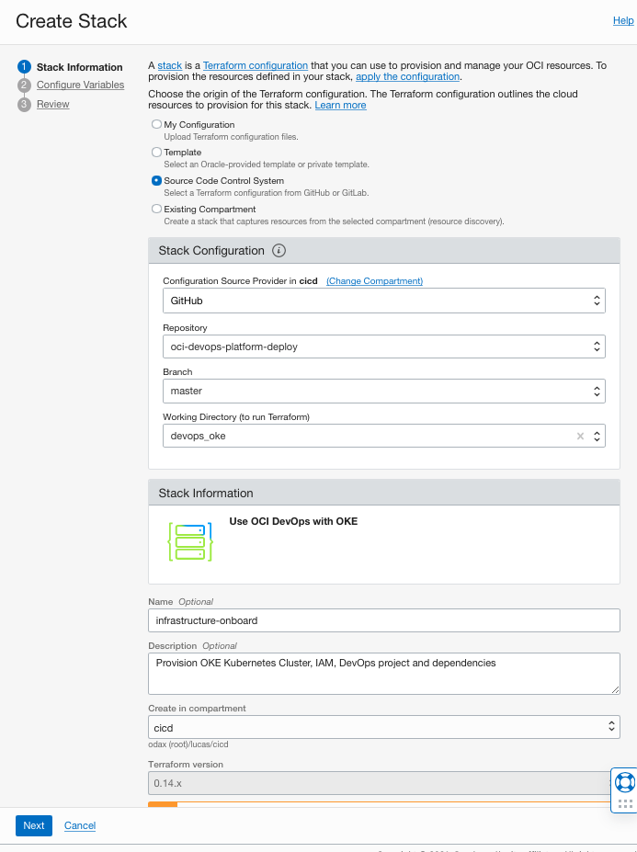Go to Review step
Image resolution: width=637 pixels, height=852 pixels.
click(x=52, y=104)
